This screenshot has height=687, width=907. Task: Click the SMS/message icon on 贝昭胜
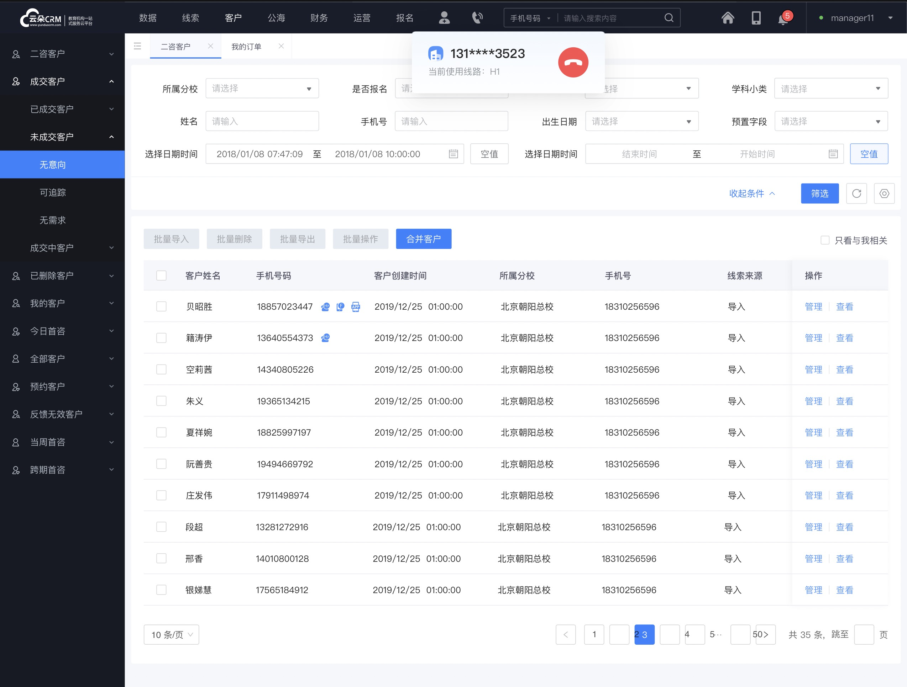coord(340,307)
